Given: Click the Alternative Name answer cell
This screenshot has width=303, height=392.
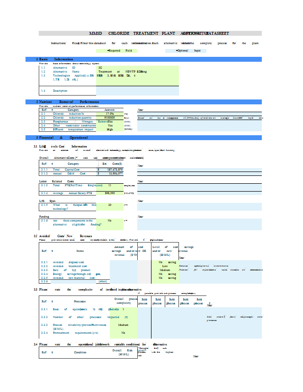Looking at the screenshot, I should (x=116, y=72).
